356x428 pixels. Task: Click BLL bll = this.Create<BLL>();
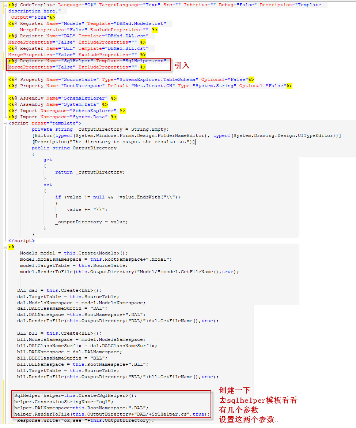pyautogui.click(x=60, y=334)
